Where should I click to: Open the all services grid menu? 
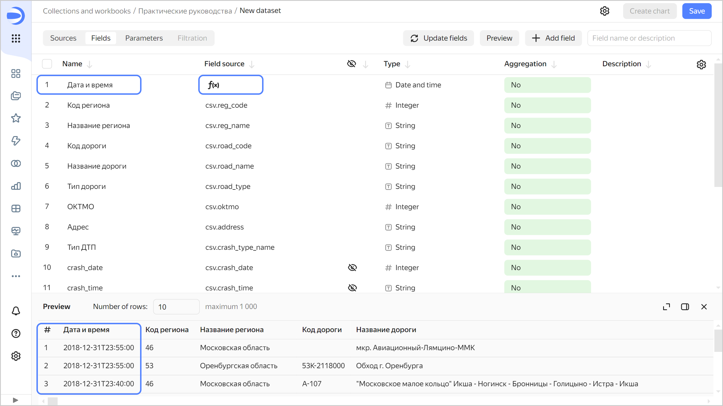tap(16, 38)
